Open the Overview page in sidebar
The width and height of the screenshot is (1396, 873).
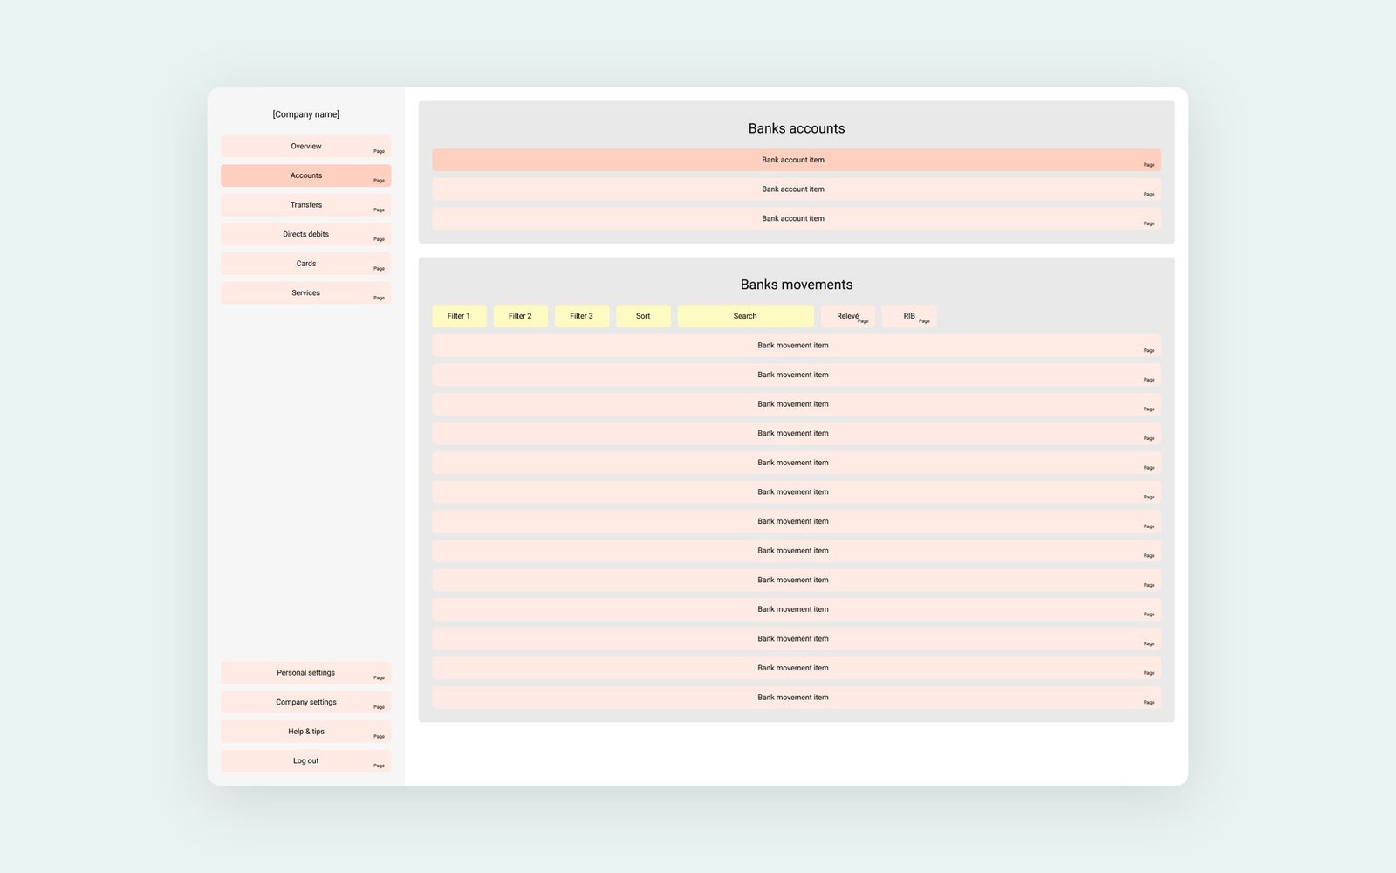[305, 147]
